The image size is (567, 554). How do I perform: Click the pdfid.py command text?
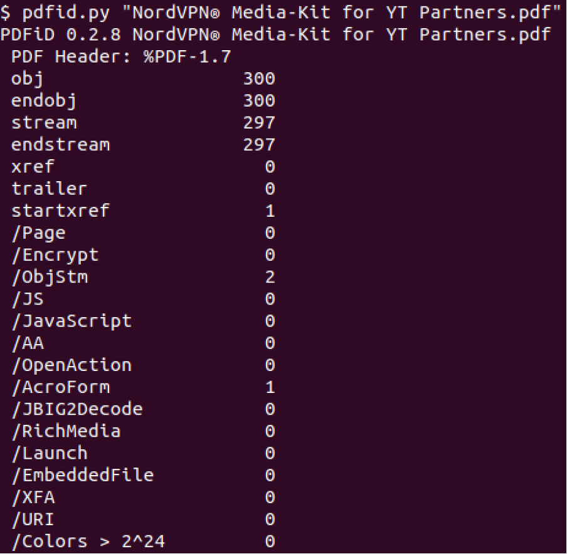pos(66,13)
